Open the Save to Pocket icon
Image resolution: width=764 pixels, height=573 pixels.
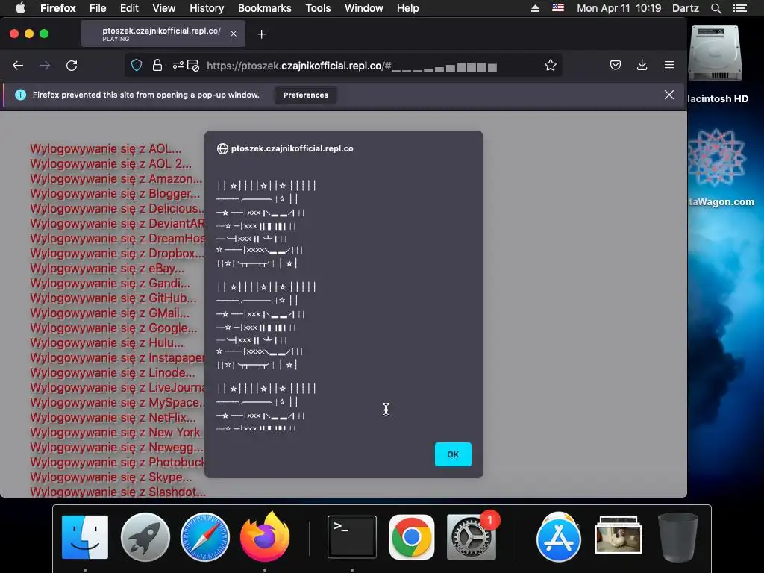point(616,66)
